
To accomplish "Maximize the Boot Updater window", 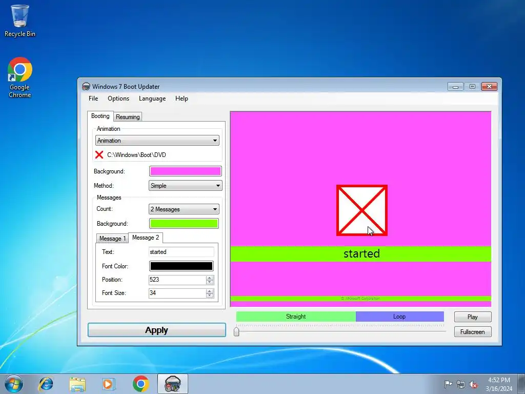I will tap(472, 87).
